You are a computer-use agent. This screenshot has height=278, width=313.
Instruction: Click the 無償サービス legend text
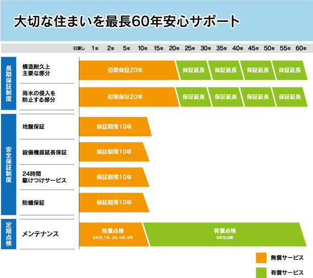pyautogui.click(x=287, y=258)
